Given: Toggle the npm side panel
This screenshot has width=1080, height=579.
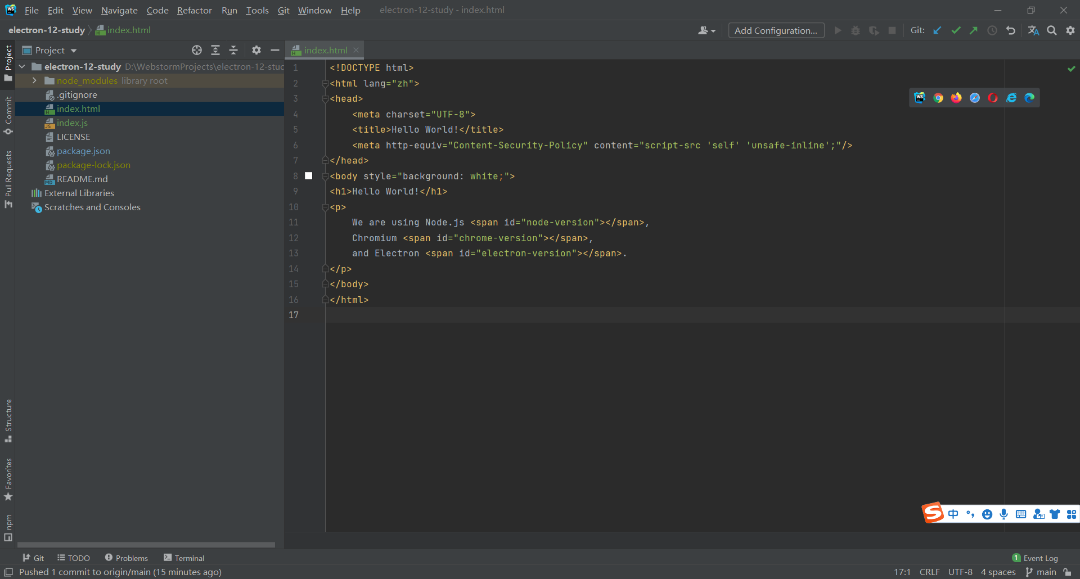Looking at the screenshot, I should [x=8, y=528].
